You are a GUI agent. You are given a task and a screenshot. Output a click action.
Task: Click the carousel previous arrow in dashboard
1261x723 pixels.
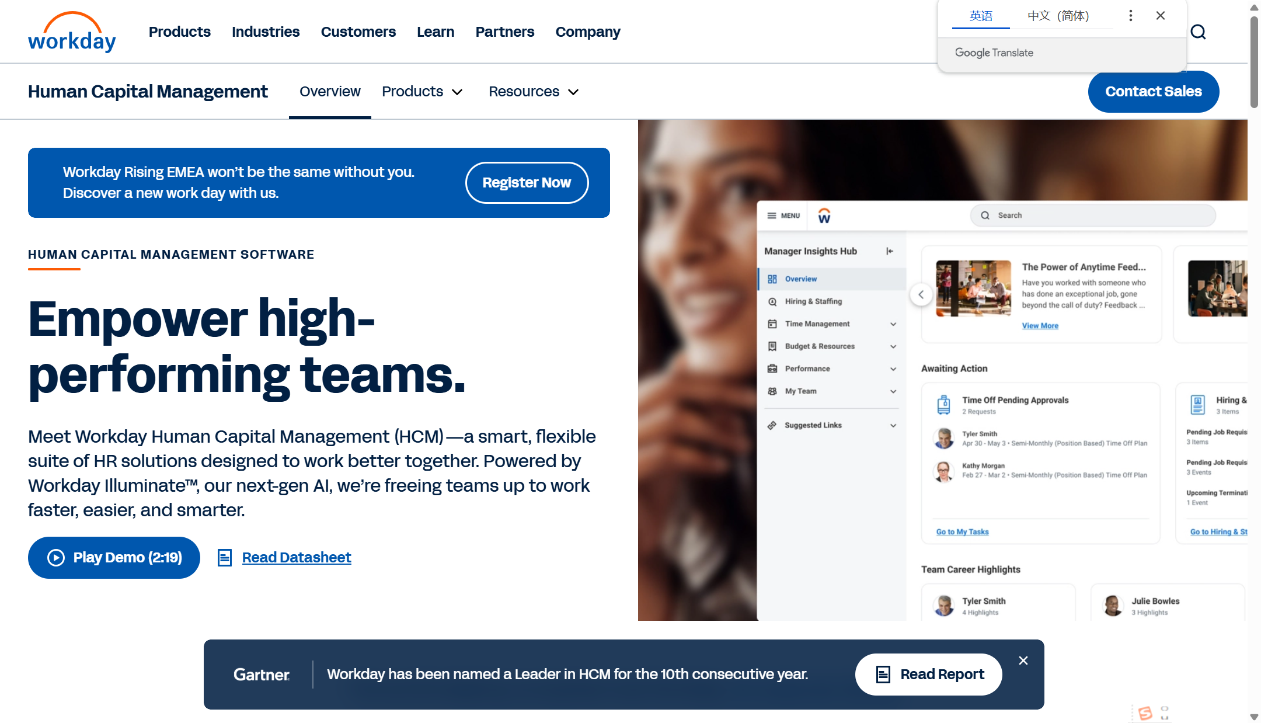[x=921, y=295]
